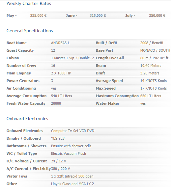Click the Computer Tv-Set VCR DVD text

(73, 131)
